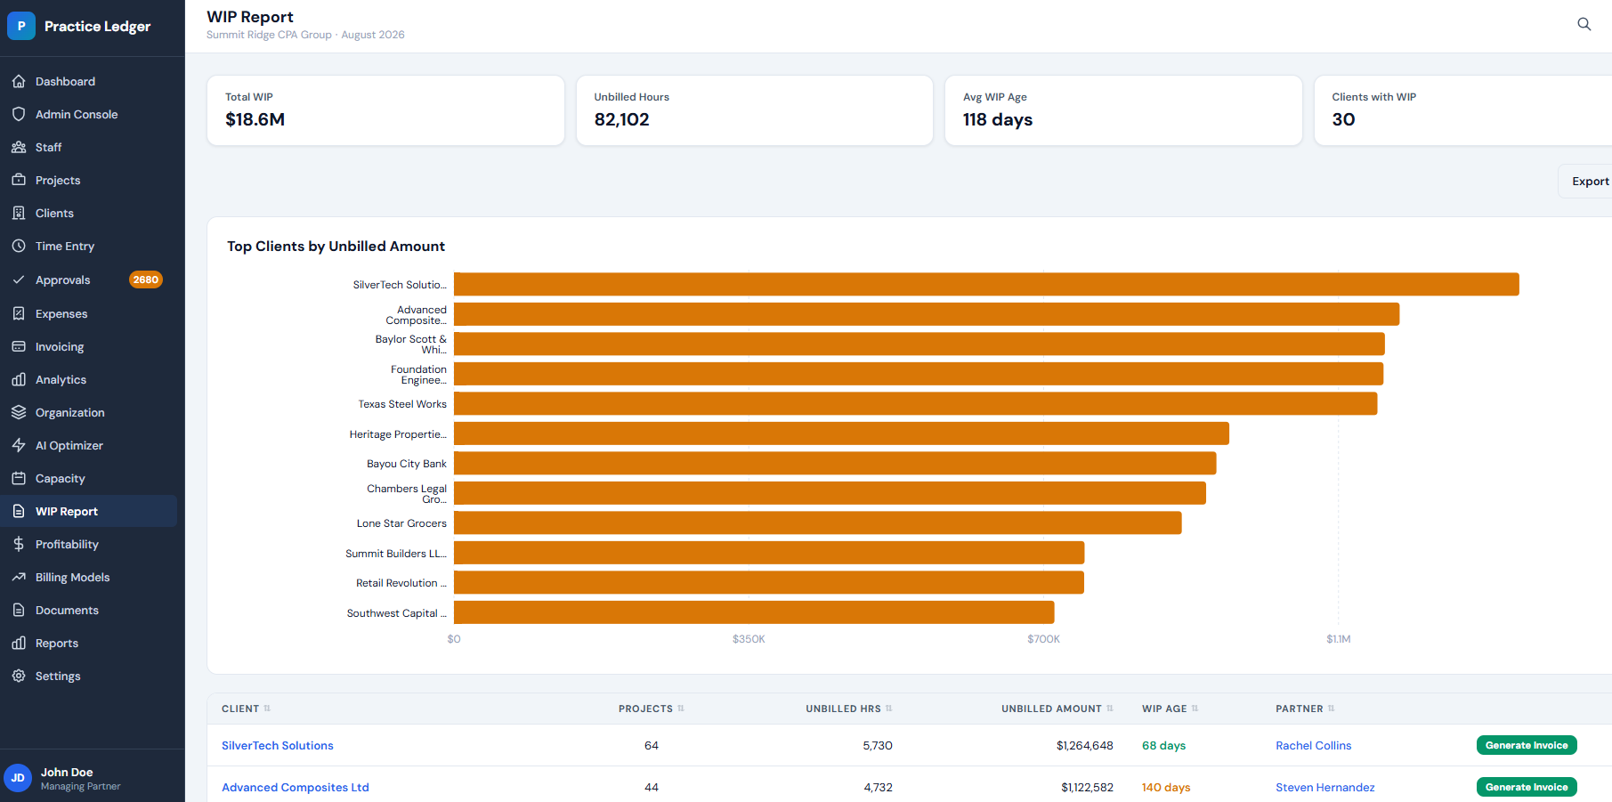The width and height of the screenshot is (1612, 802).
Task: Open partner Rachel Collins profile
Action: [1313, 745]
